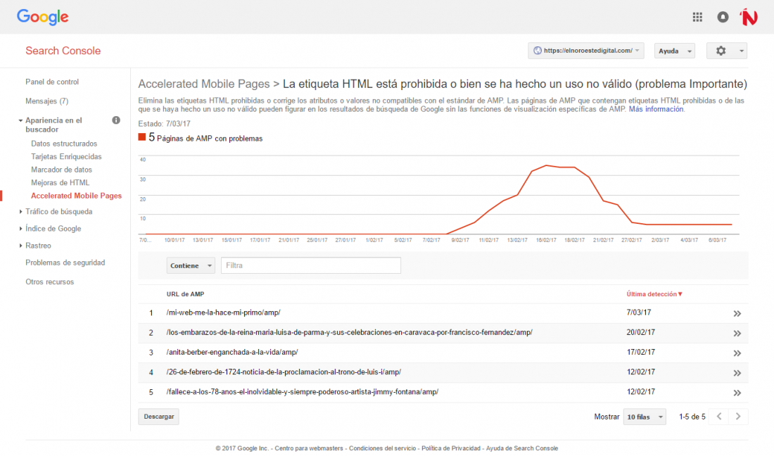The width and height of the screenshot is (774, 468).
Task: Open the Google apps grid icon
Action: (697, 18)
